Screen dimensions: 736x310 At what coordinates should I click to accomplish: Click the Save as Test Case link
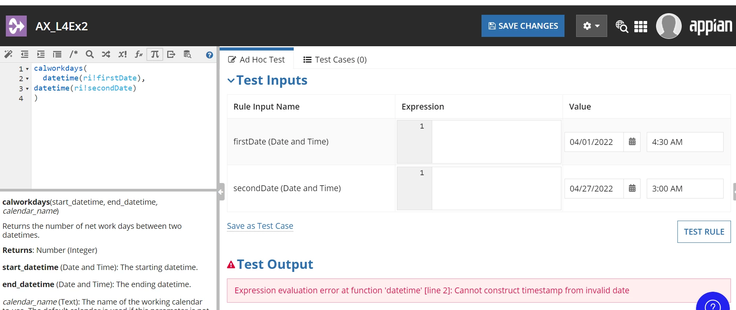click(260, 226)
